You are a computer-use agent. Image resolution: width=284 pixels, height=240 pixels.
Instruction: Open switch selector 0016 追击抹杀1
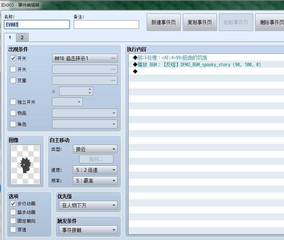click(x=85, y=58)
